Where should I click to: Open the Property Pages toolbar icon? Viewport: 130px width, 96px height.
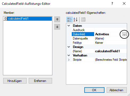point(83,20)
